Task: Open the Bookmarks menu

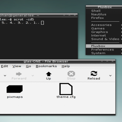Action: pyautogui.click(x=46, y=66)
